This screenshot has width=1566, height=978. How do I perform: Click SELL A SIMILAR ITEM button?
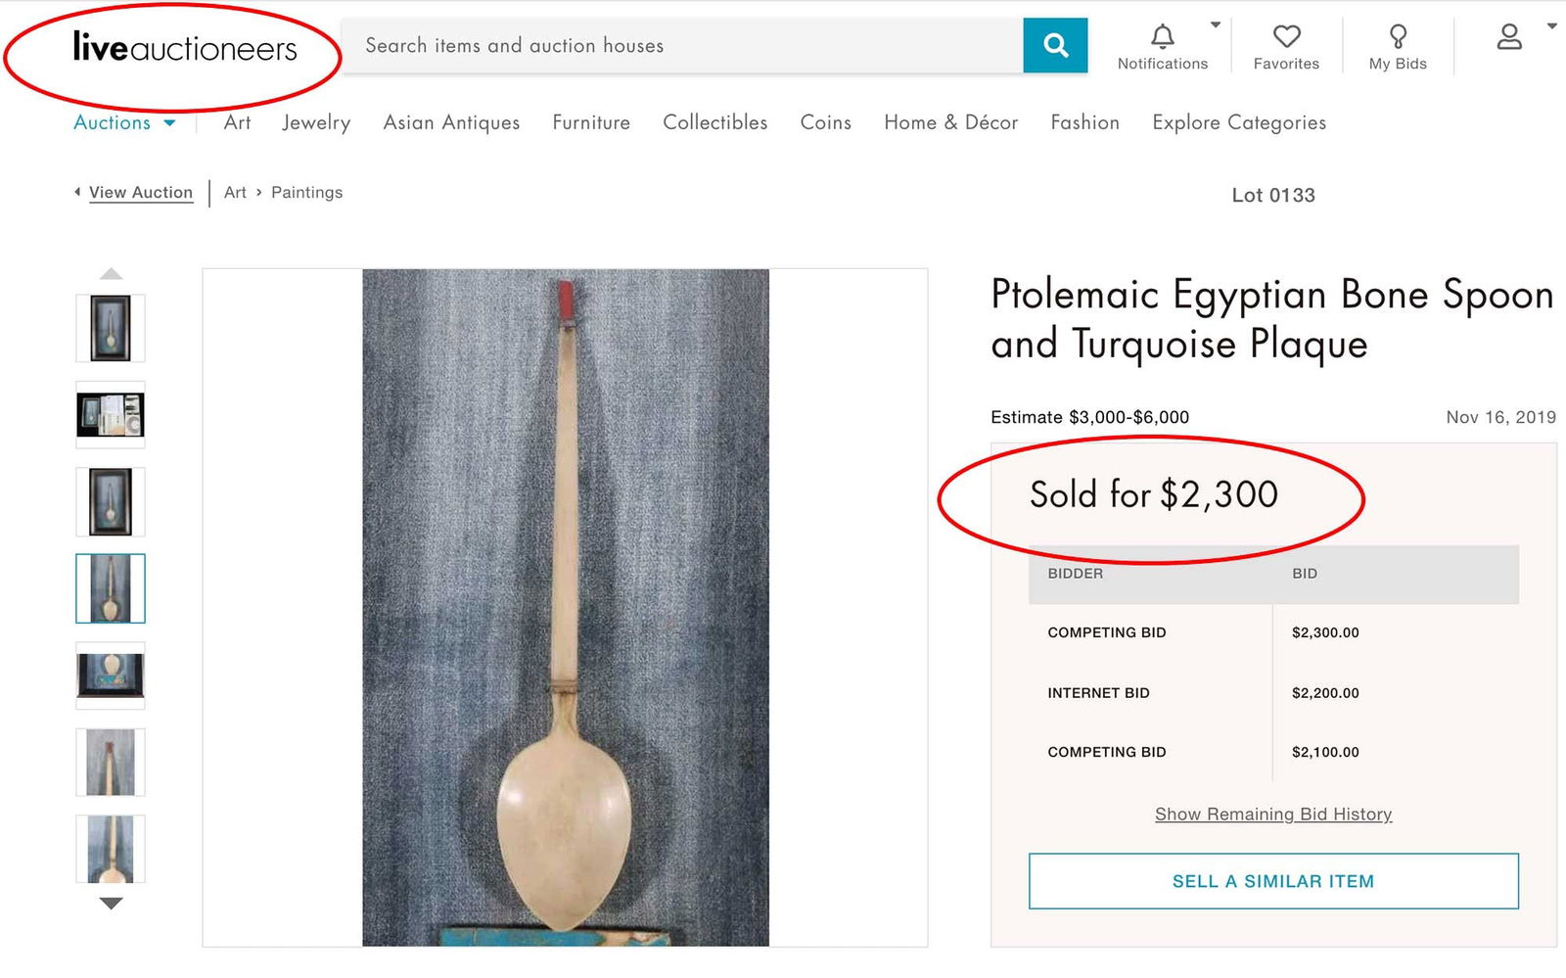tap(1272, 880)
